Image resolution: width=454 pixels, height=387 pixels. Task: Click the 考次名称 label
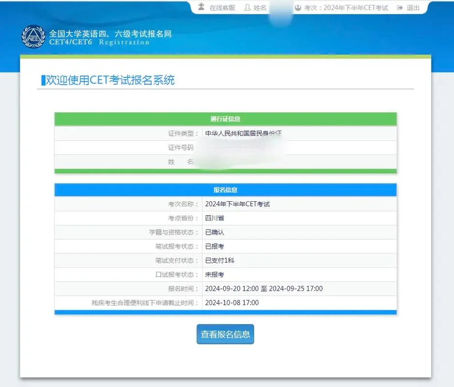183,204
